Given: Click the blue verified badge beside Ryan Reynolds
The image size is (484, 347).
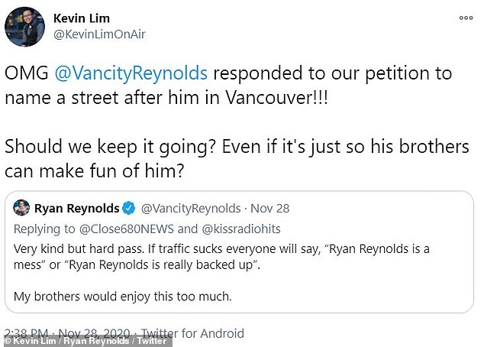Looking at the screenshot, I should pos(130,209).
